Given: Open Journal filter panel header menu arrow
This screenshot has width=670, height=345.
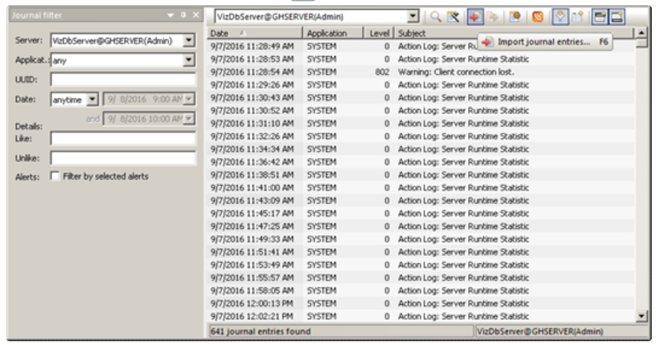Looking at the screenshot, I should [171, 15].
